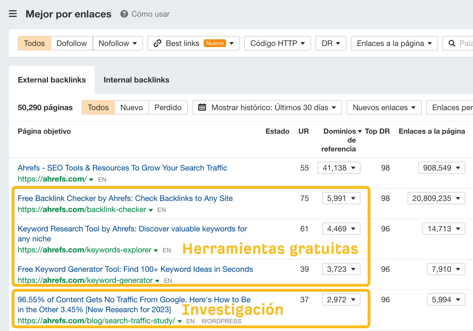Open the Nuevos enlaces dropdown
The width and height of the screenshot is (473, 331).
click(383, 107)
